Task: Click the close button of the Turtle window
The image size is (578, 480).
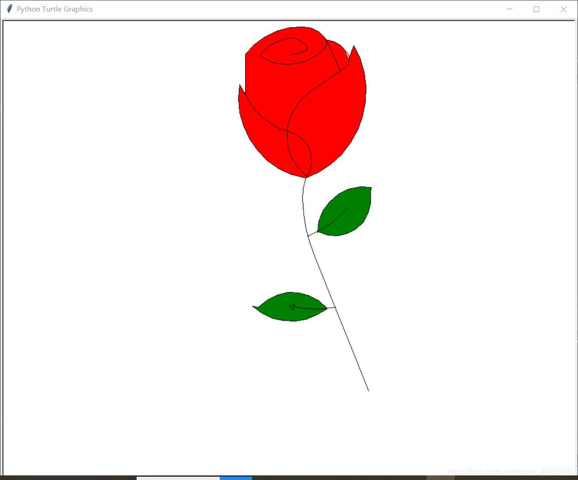Action: pos(564,9)
